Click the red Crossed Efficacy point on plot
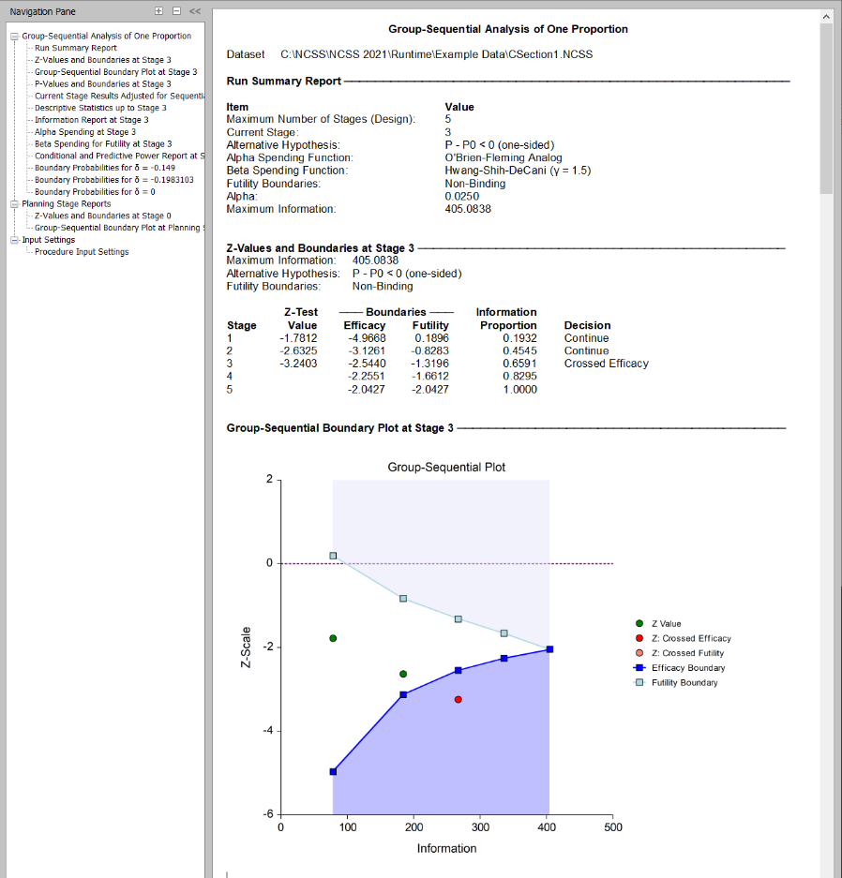The width and height of the screenshot is (842, 878). pyautogui.click(x=459, y=700)
